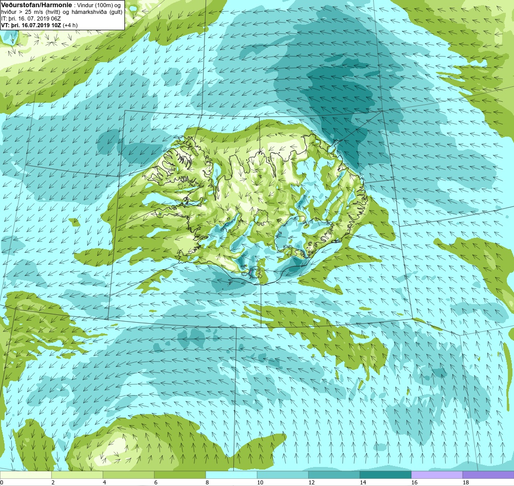Click the '2' label on wind scale
This screenshot has height=486, width=514.
point(53,482)
